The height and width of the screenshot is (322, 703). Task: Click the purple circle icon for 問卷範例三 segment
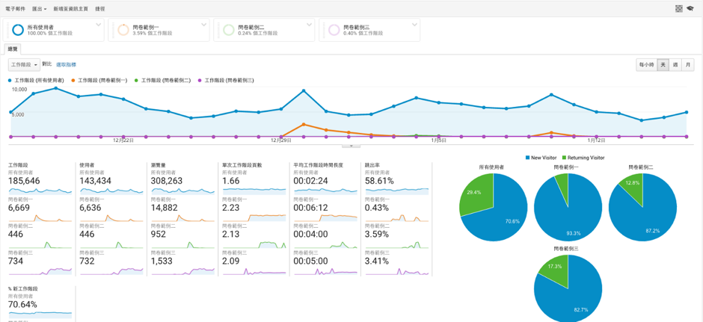coord(334,30)
